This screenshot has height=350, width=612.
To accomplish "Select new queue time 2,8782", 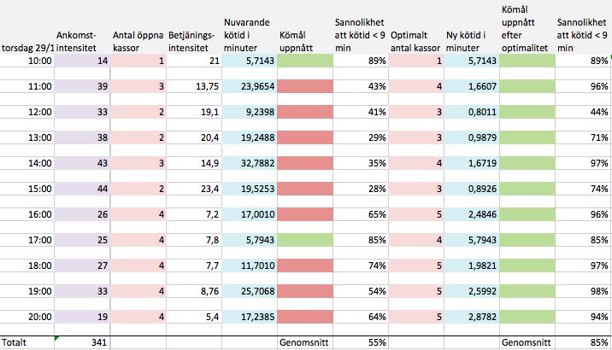I will coord(472,317).
